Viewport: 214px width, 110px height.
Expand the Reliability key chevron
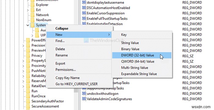(x=23, y=76)
